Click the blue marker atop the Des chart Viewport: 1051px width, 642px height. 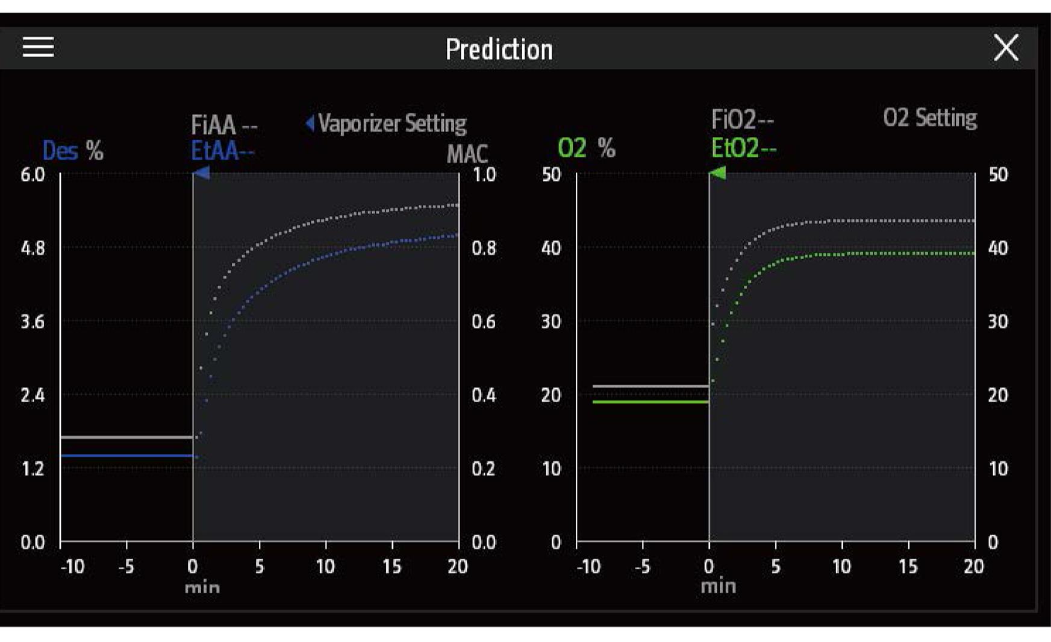click(x=201, y=174)
